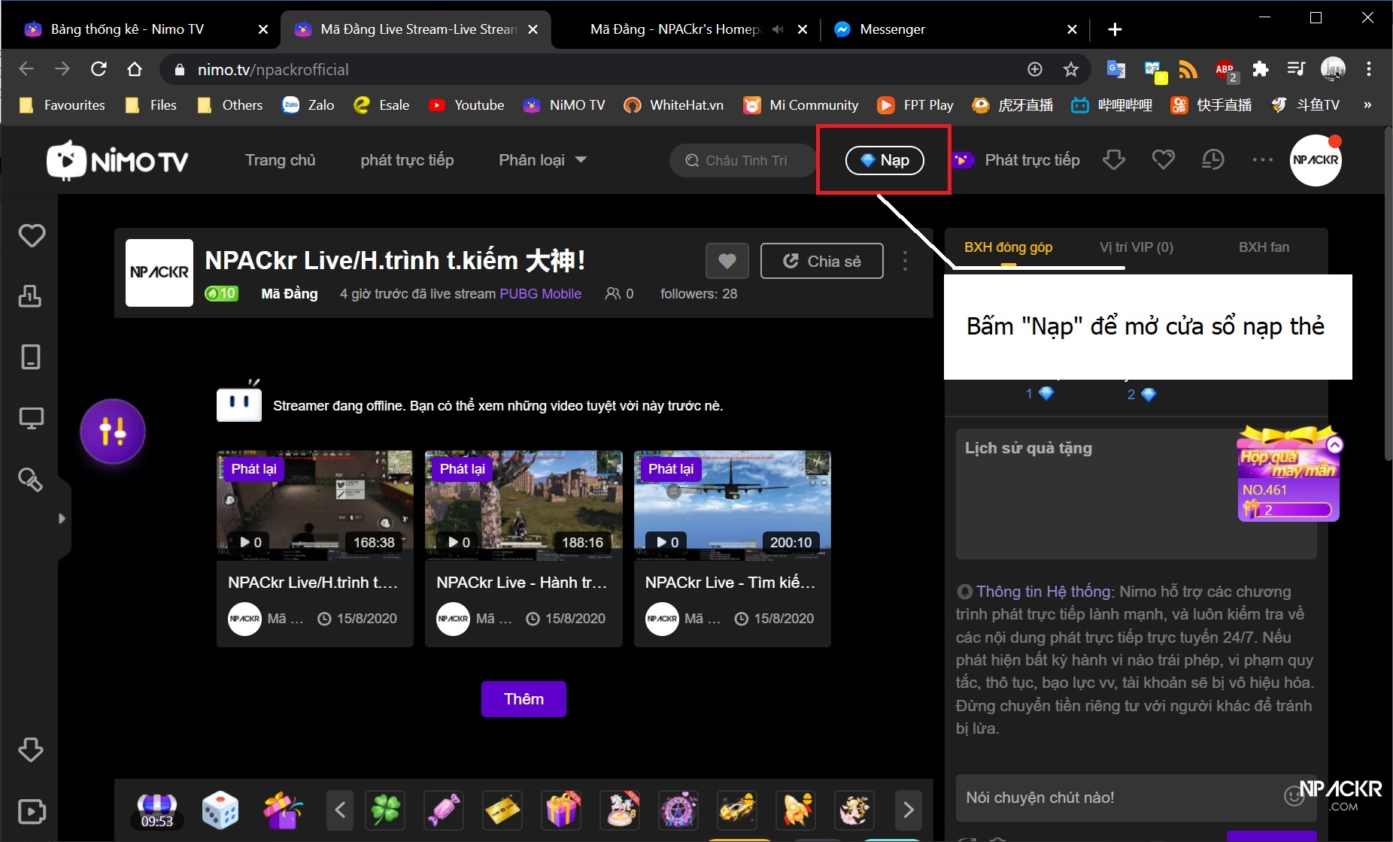Follow the streamer with the heart button
Image resolution: width=1393 pixels, height=842 pixels.
click(727, 261)
